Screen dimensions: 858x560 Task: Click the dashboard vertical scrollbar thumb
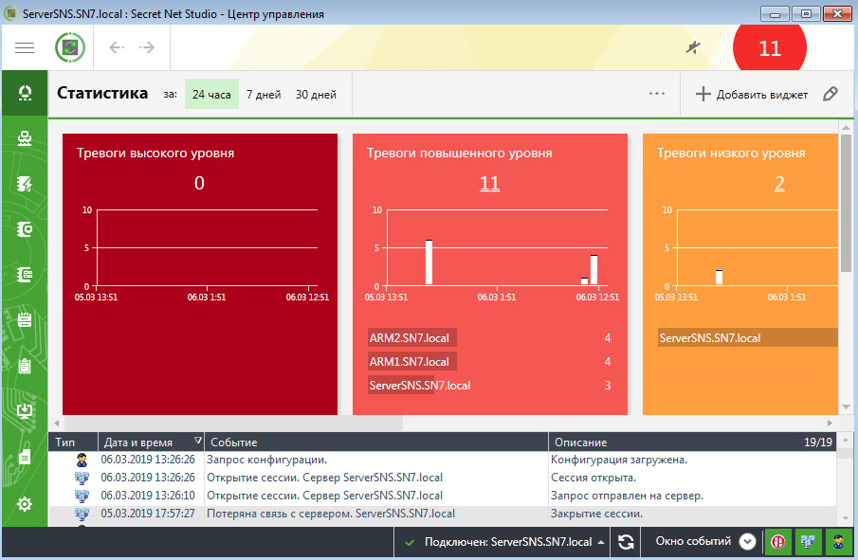click(x=846, y=203)
